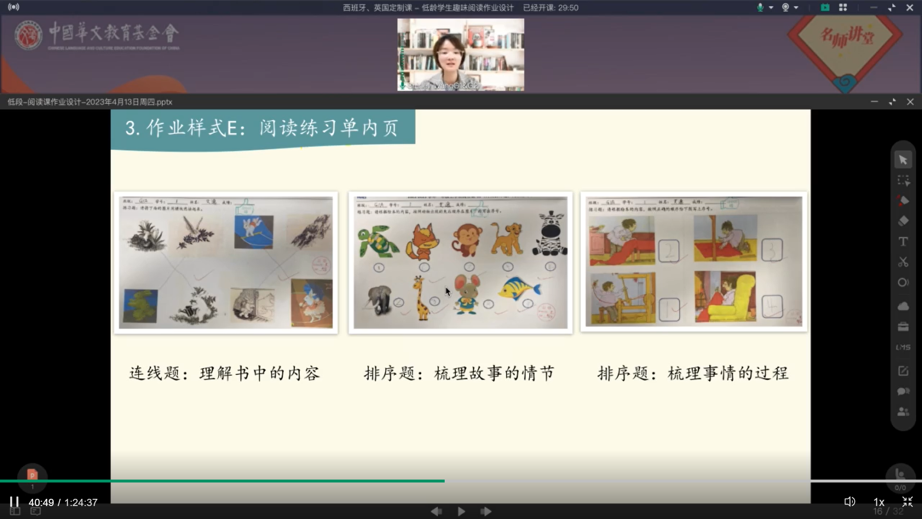Close the pptx presentation panel

pyautogui.click(x=910, y=102)
